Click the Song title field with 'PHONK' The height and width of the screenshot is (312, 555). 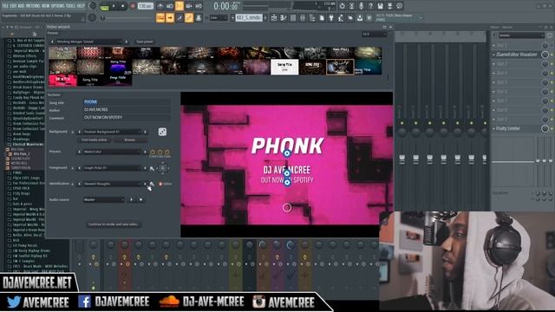(x=127, y=102)
